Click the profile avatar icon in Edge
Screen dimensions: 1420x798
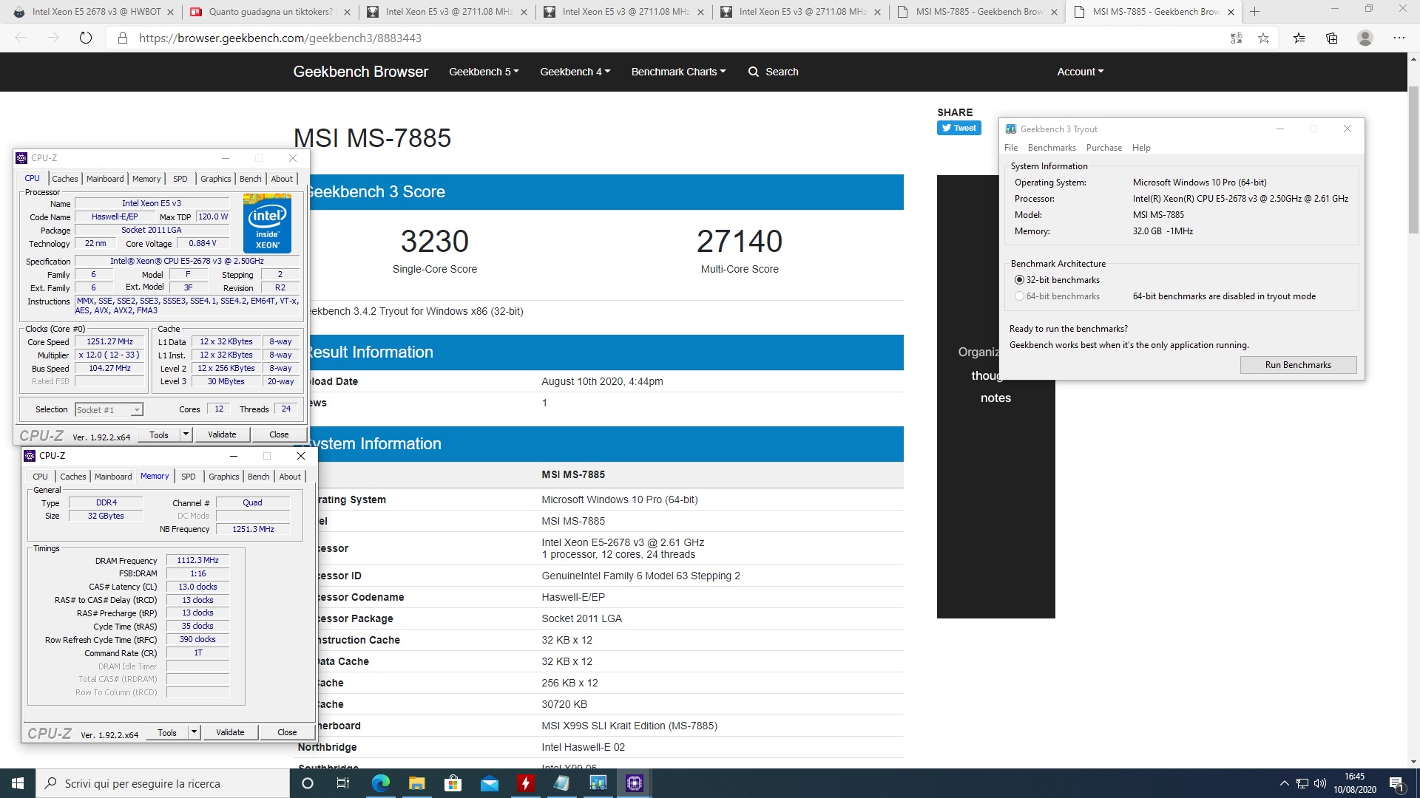pyautogui.click(x=1365, y=38)
